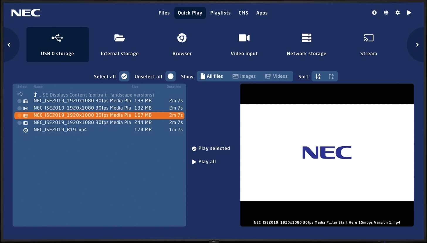Image resolution: width=427 pixels, height=243 pixels.
Task: Sort files in ascending A-Z order
Action: (x=318, y=76)
